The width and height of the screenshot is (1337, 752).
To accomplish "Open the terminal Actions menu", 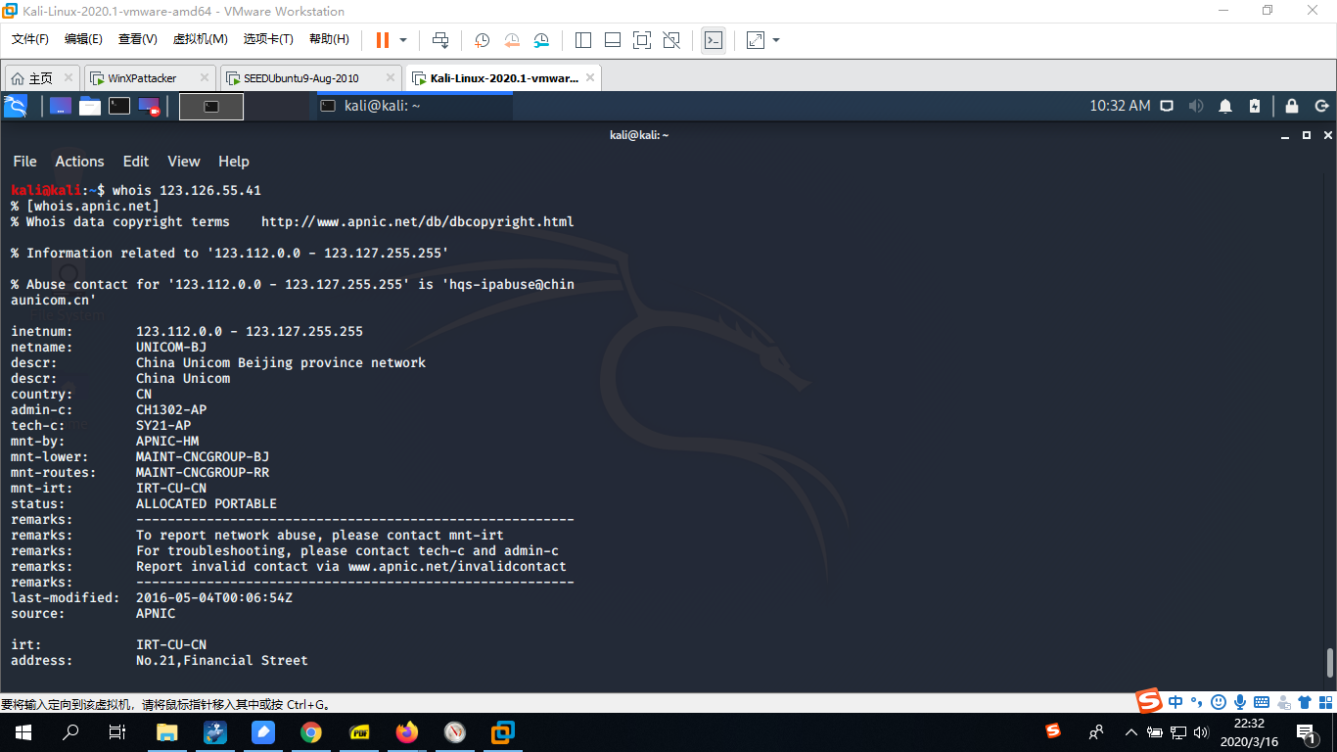I will coord(79,162).
